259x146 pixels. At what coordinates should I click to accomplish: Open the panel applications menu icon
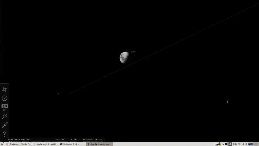[x=2, y=144]
